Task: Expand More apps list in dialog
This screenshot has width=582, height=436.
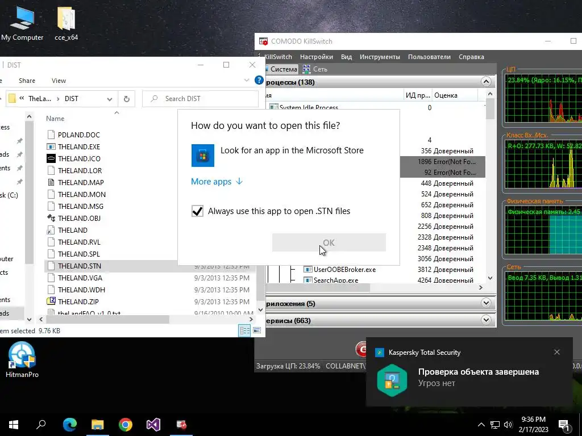Action: tap(217, 181)
